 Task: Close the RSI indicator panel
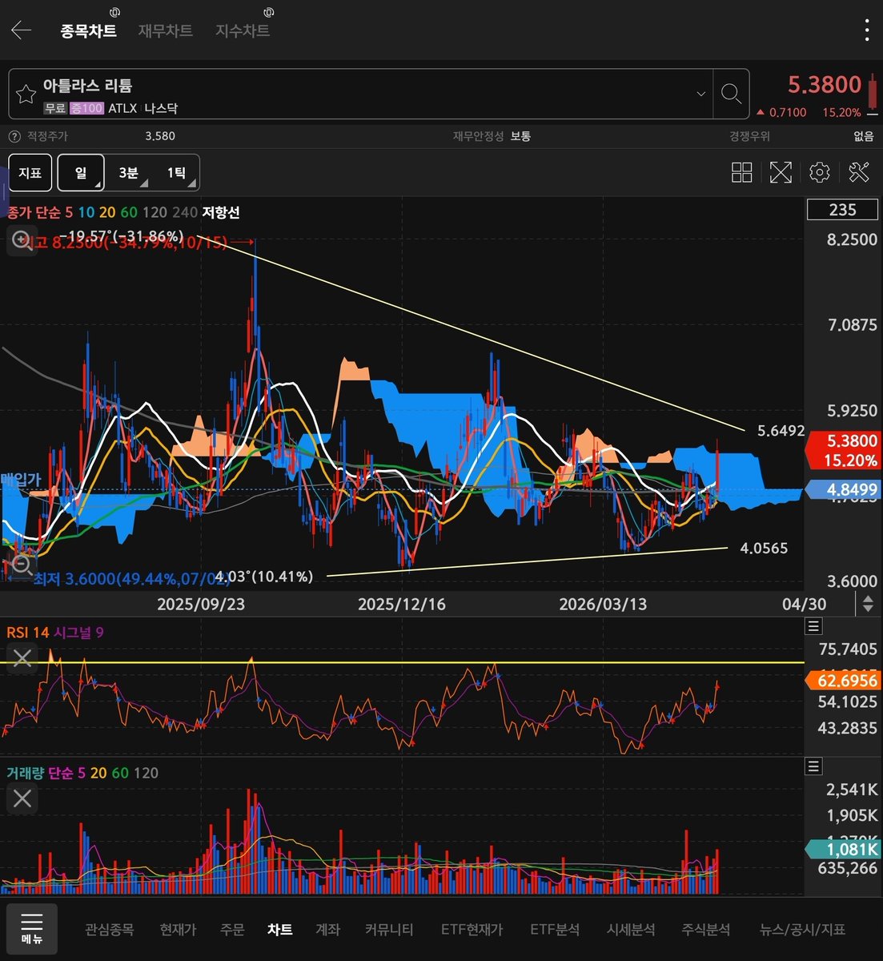coord(22,658)
